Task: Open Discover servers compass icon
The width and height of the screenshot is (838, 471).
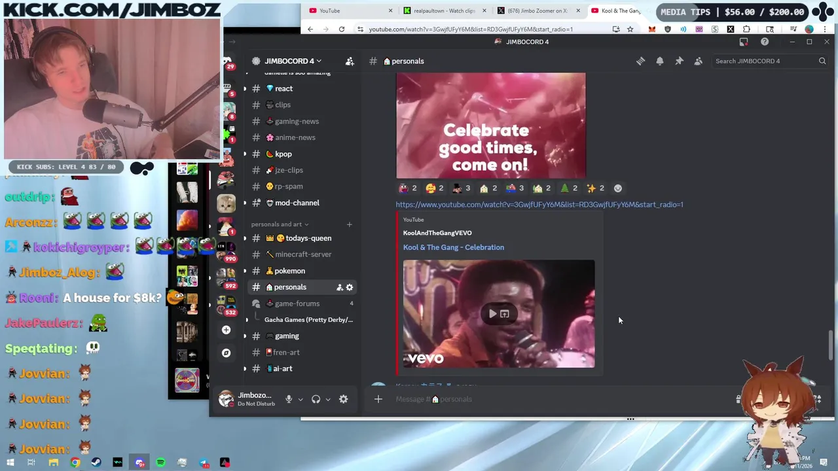Action: (x=226, y=353)
